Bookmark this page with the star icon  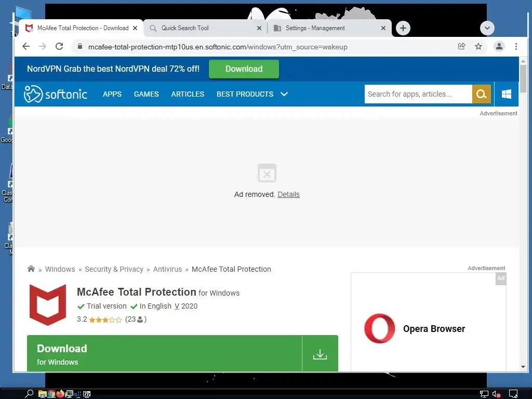click(478, 46)
